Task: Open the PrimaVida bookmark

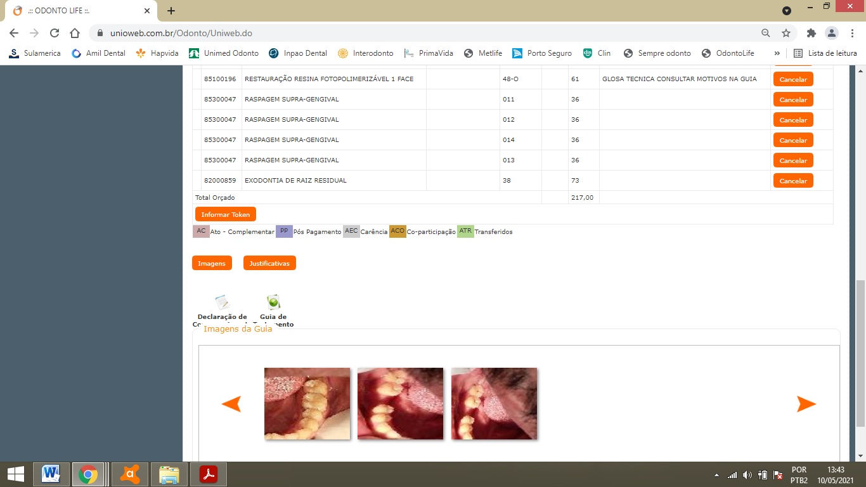Action: tap(429, 53)
